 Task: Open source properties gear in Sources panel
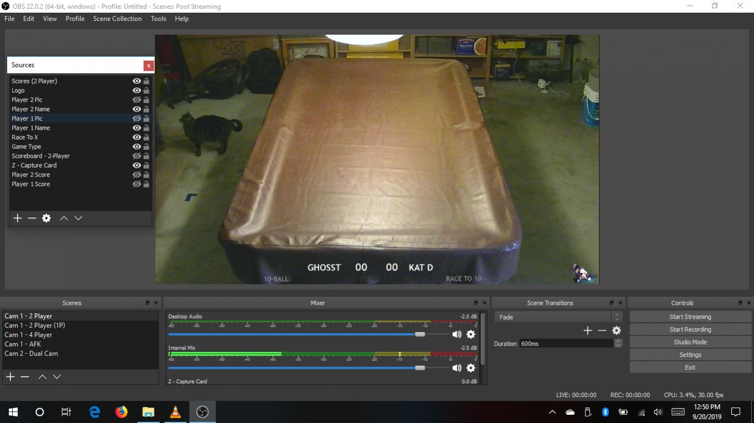[x=46, y=218]
